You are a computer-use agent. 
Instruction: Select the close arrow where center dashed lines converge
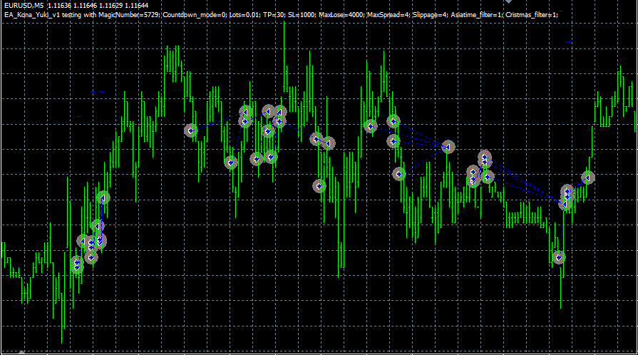pos(448,147)
